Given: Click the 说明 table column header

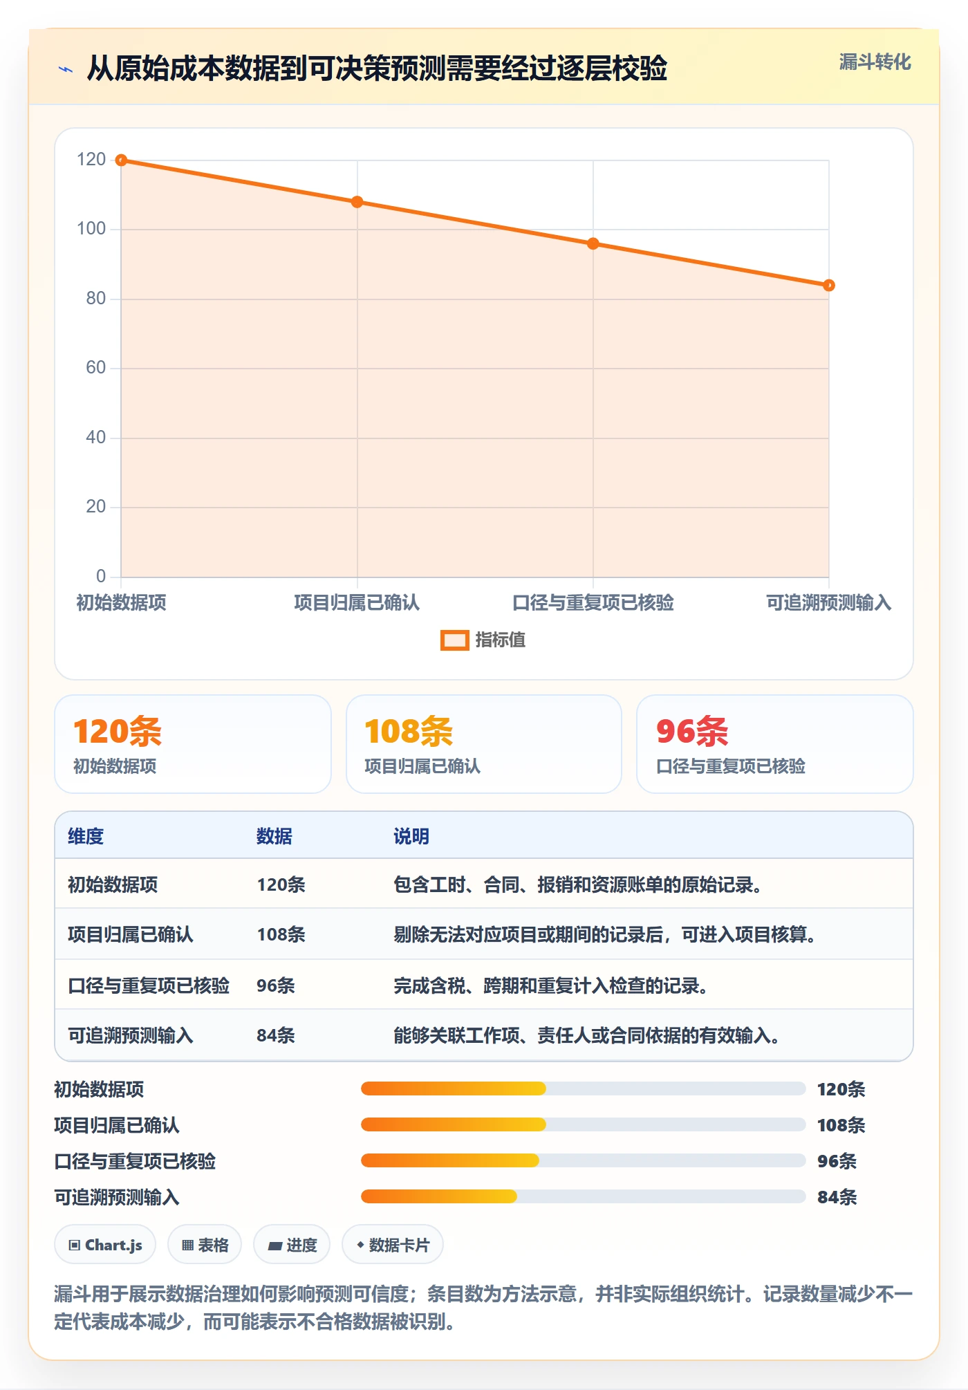Looking at the screenshot, I should tap(411, 836).
